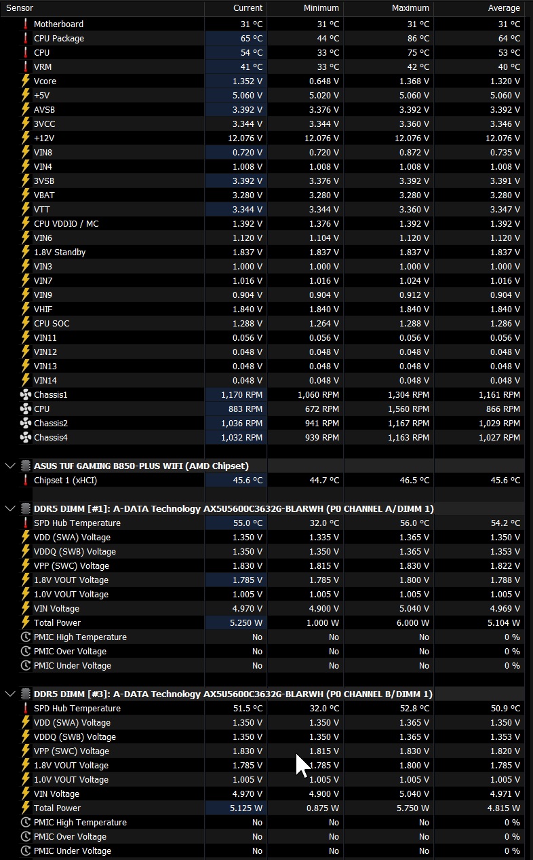Click the fan icon for Chassis1
This screenshot has height=860, width=533.
click(26, 395)
